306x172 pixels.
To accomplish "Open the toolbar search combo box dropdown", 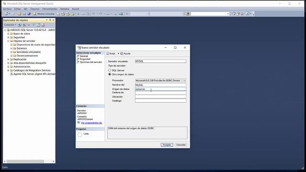I will pos(228,14).
